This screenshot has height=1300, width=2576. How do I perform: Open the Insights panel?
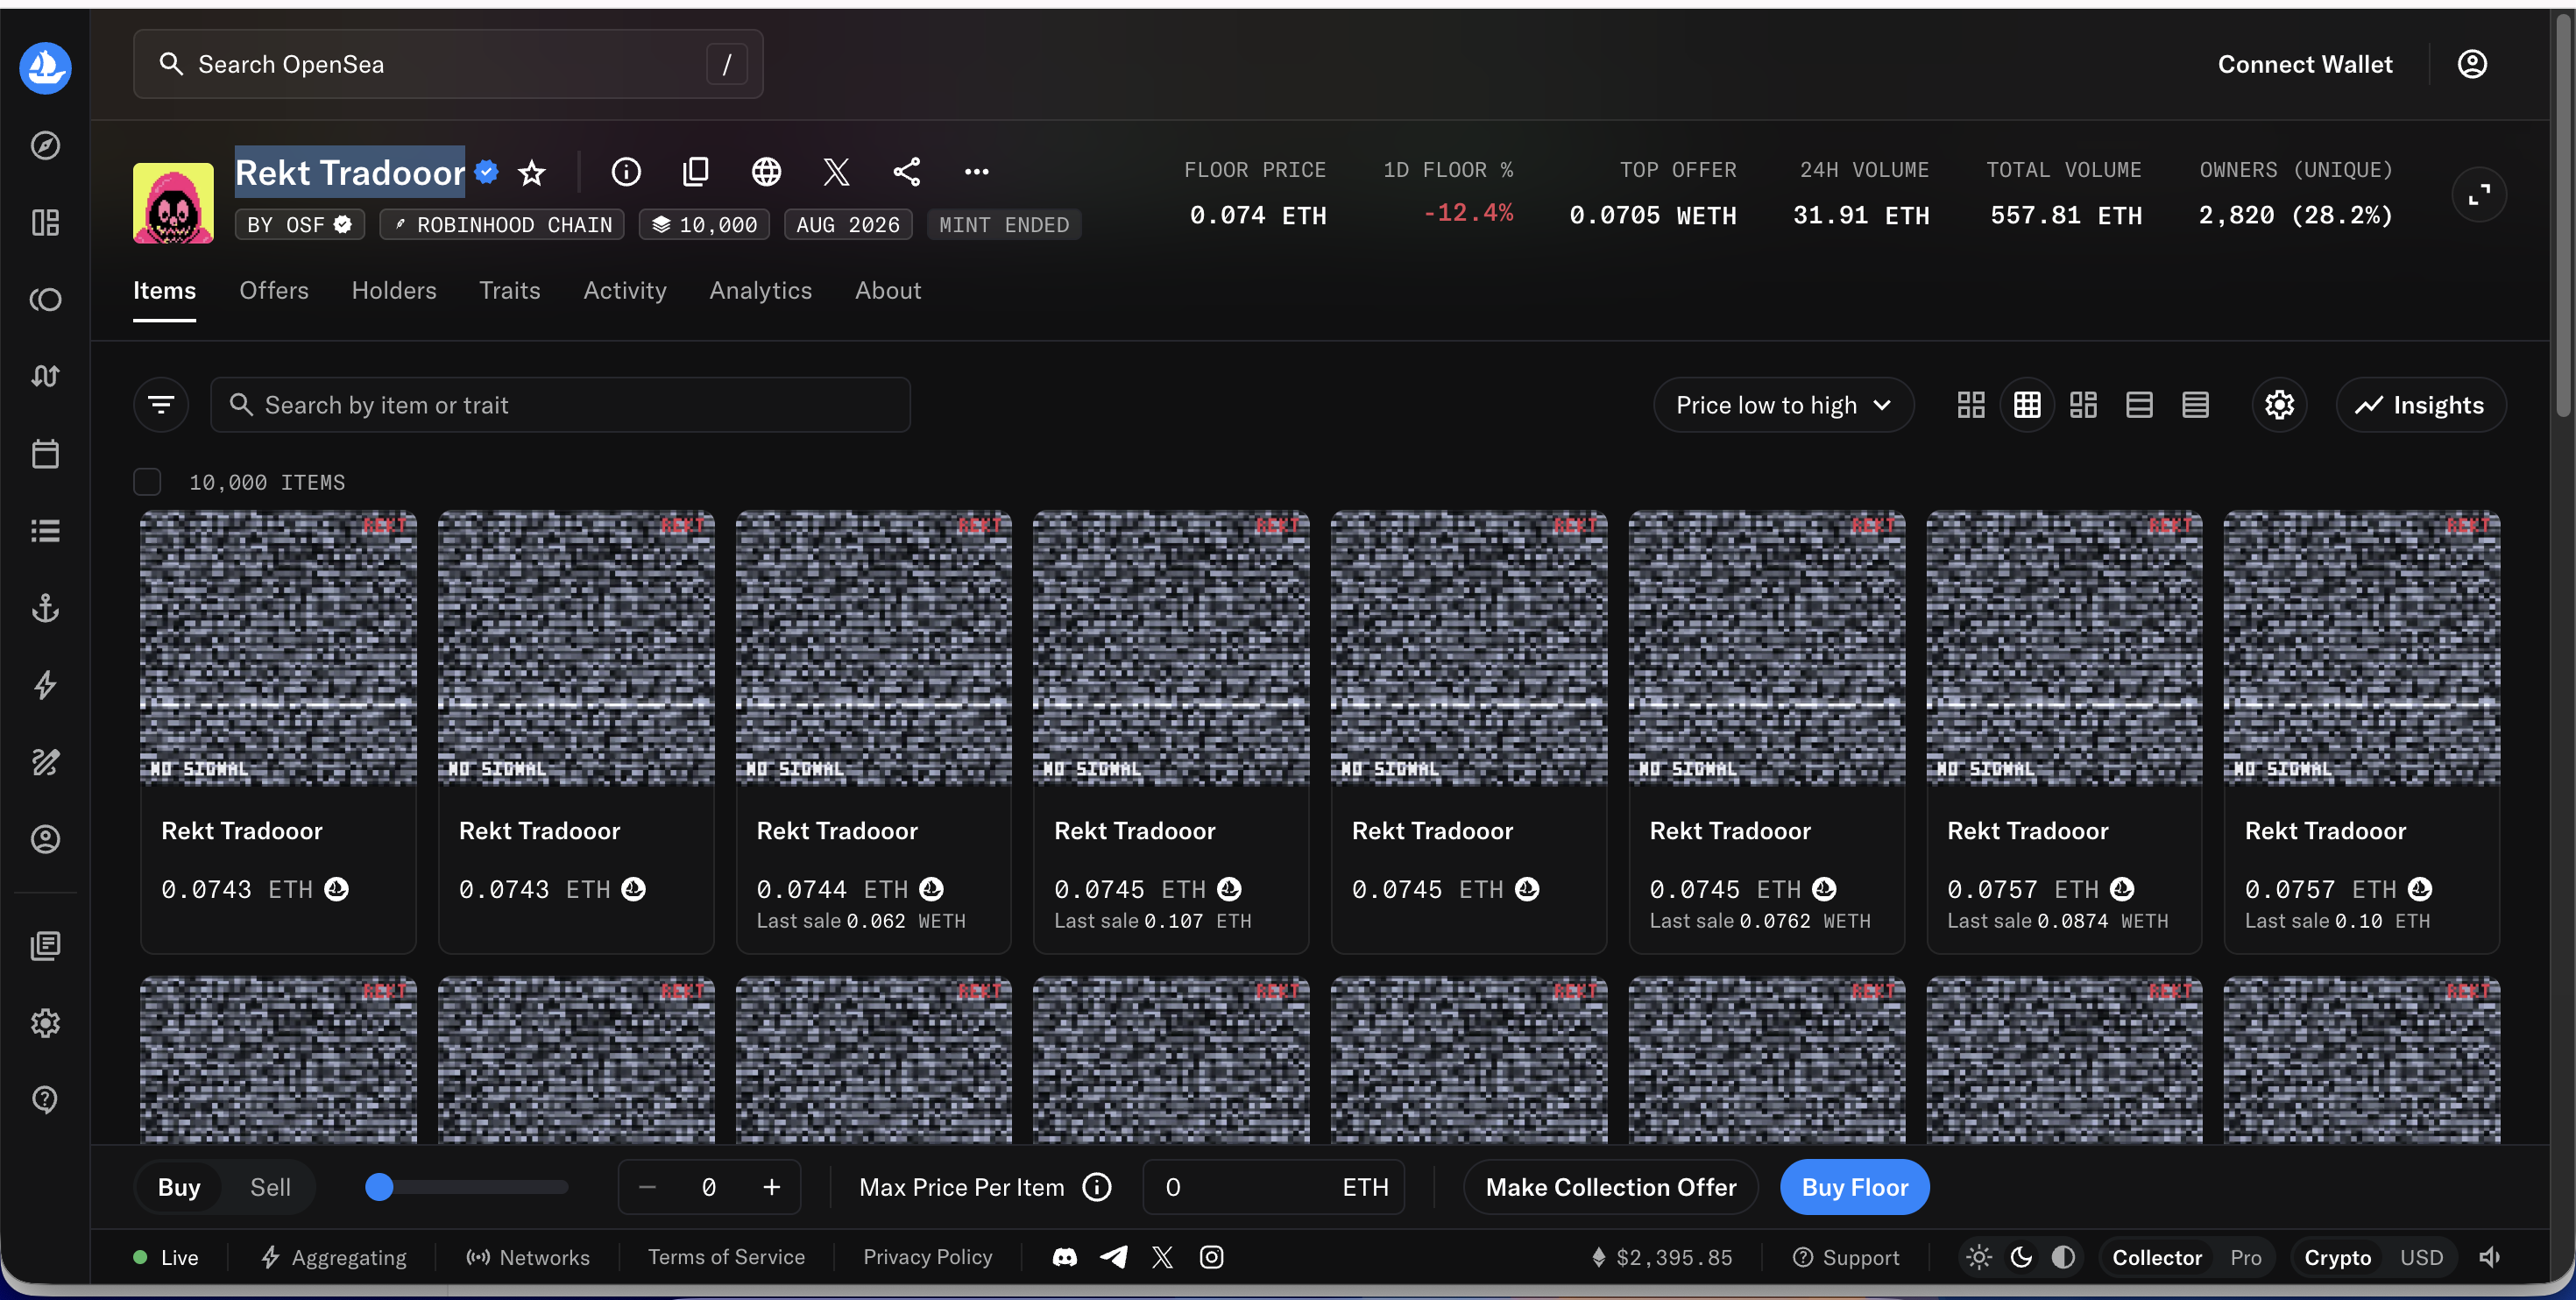[x=2420, y=404]
